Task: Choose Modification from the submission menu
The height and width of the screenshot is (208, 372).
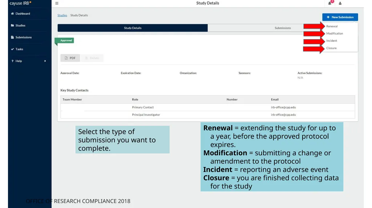Action: pos(335,34)
